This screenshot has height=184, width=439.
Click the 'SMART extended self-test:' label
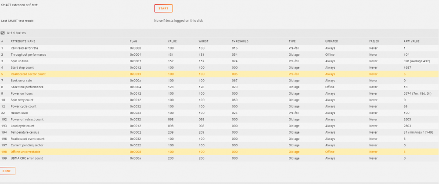pos(20,5)
